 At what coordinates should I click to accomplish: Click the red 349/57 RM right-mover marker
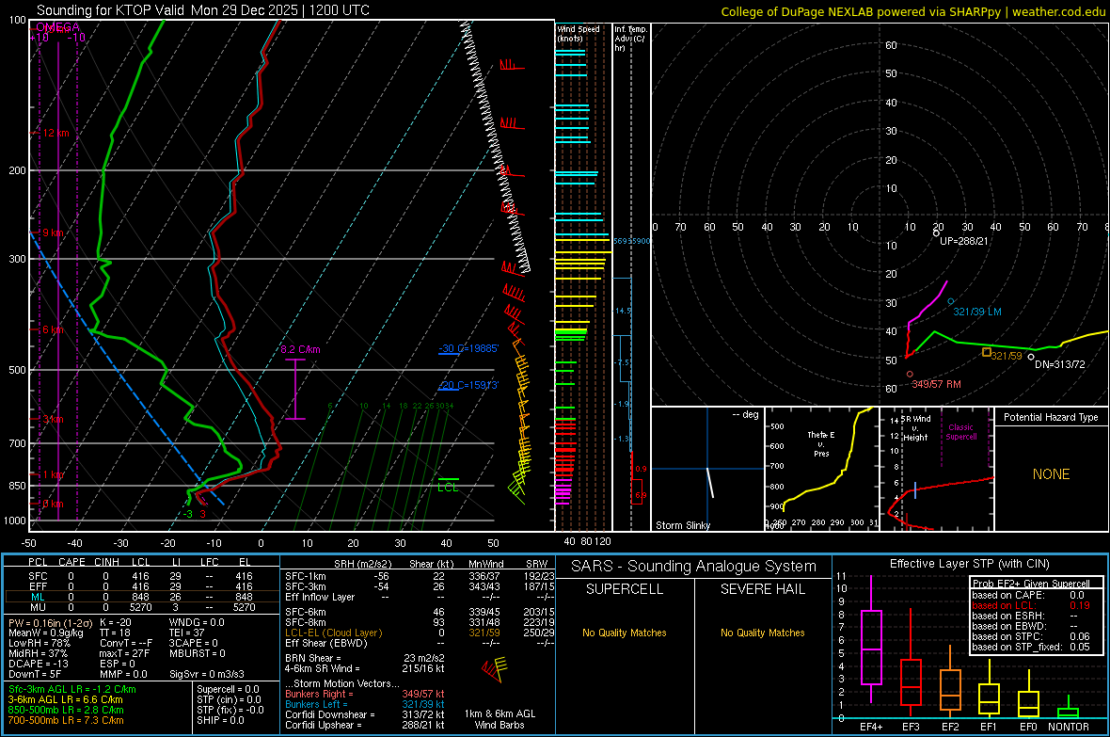910,375
